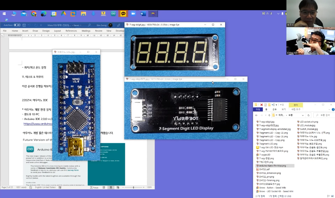Expand the Explorer ribbon with the chevron
This screenshot has width=335, height=198.
point(329,109)
